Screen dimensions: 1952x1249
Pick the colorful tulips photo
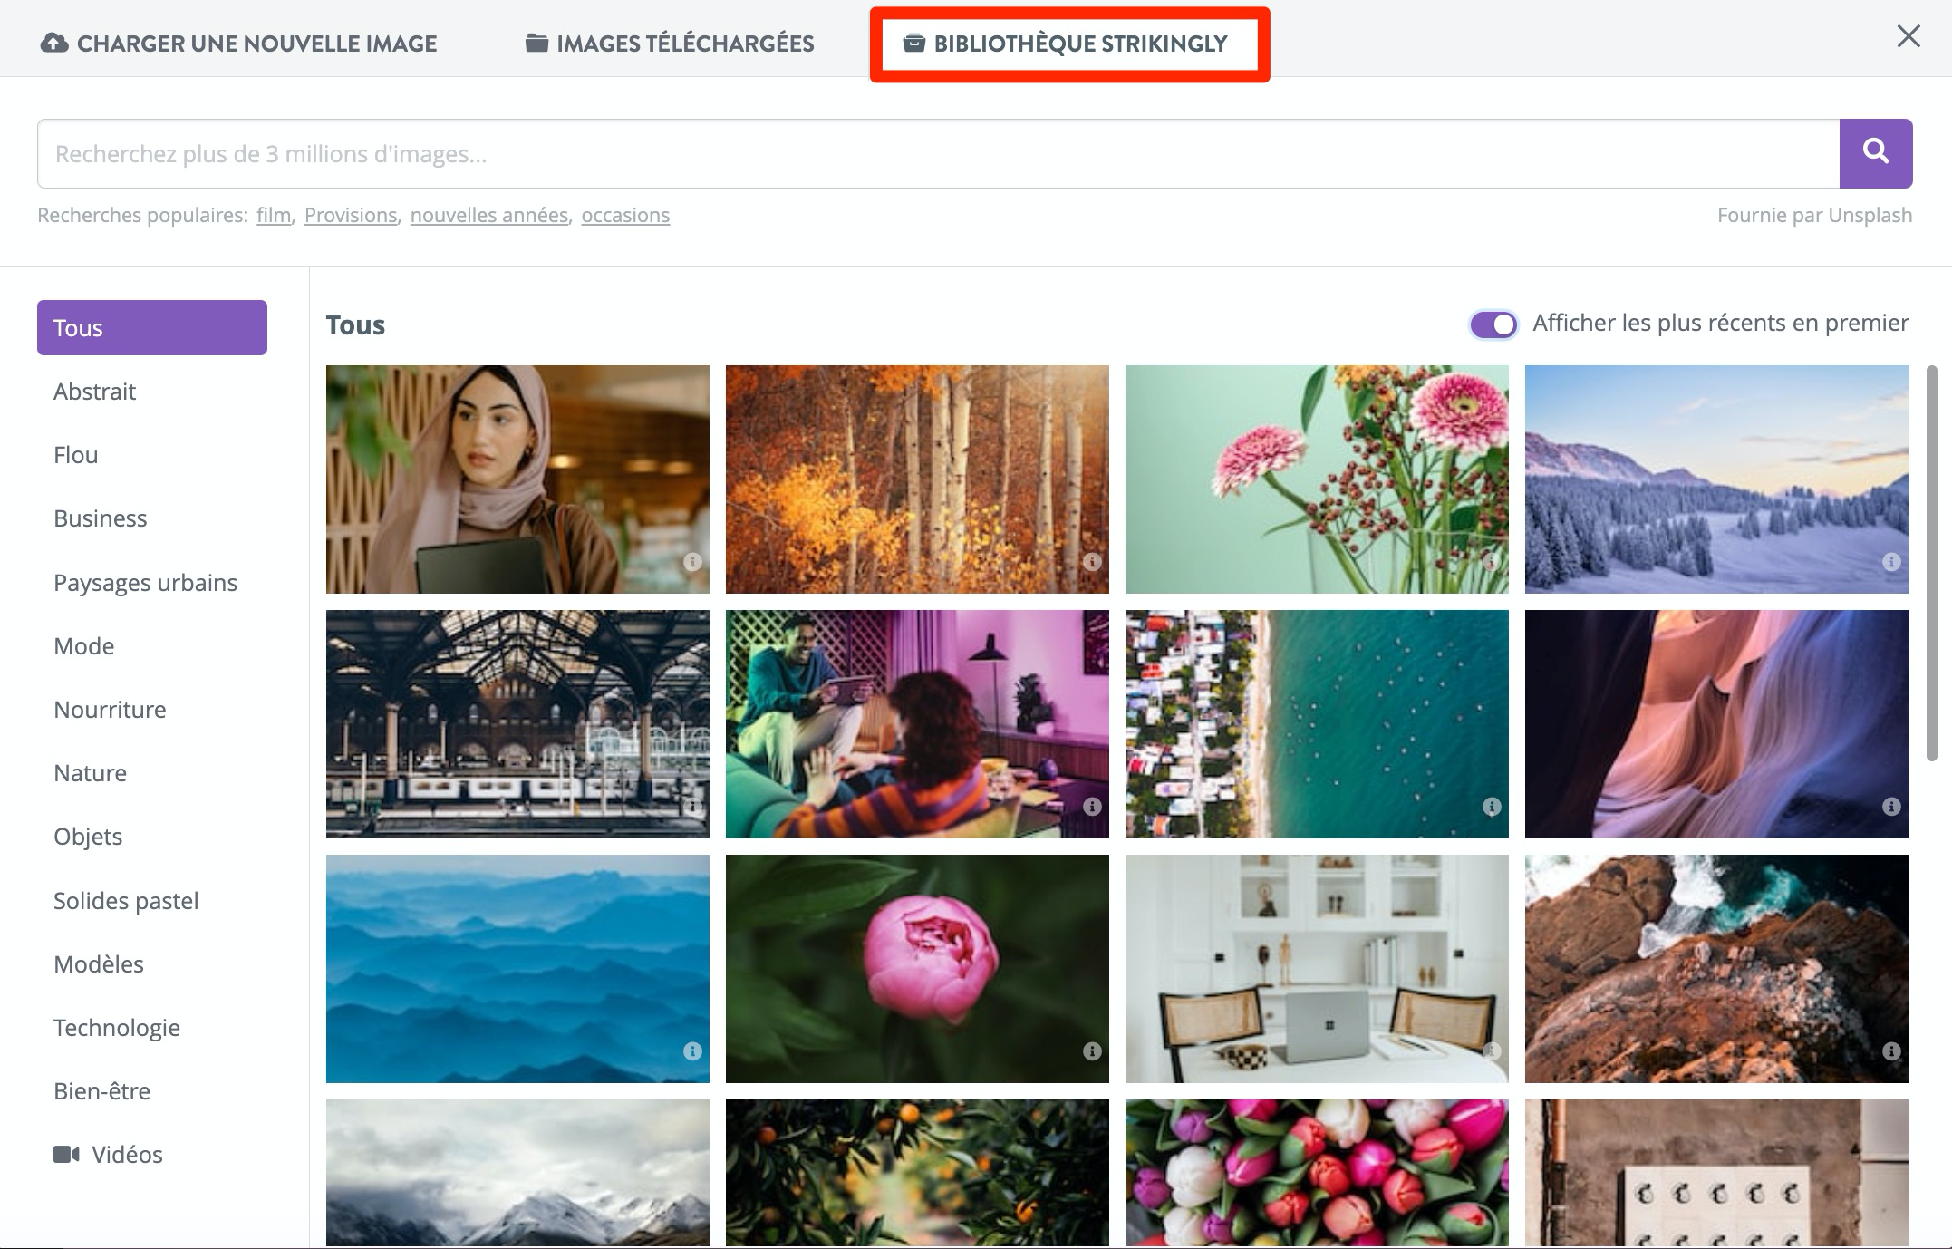[1317, 1173]
